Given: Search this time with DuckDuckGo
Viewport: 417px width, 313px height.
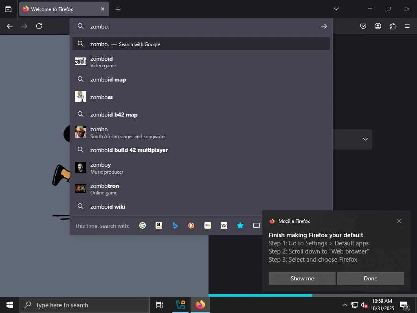Looking at the screenshot, I should pyautogui.click(x=191, y=225).
